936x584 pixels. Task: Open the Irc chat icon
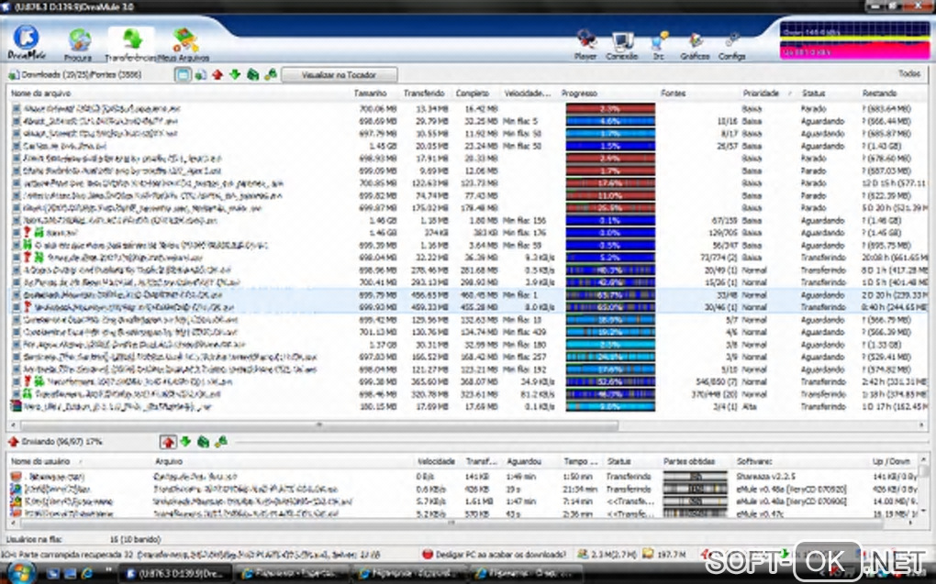tap(659, 44)
